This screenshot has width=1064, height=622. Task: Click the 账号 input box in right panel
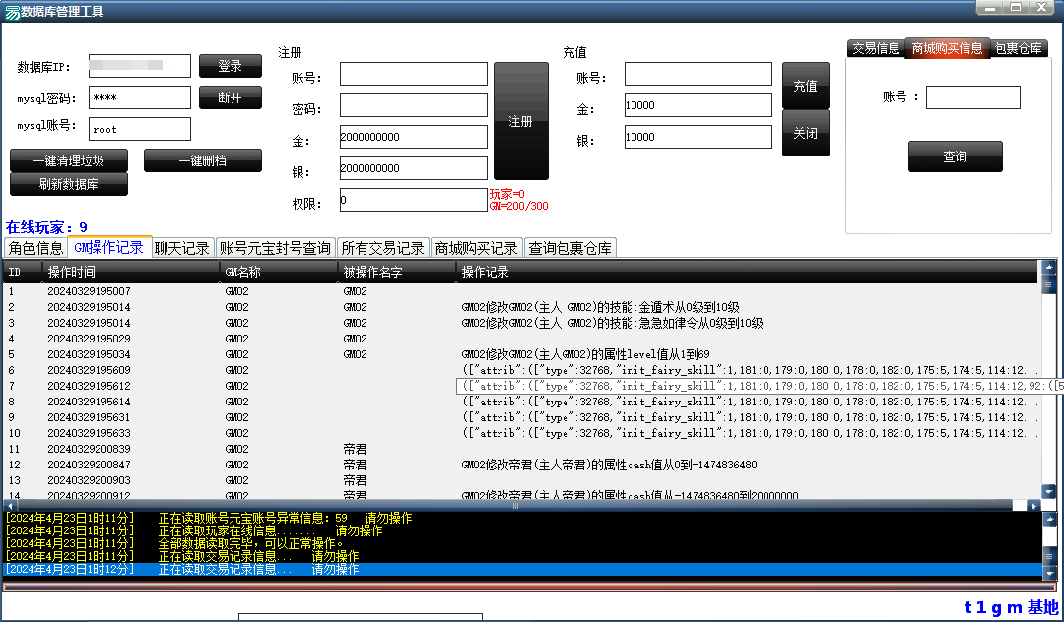[x=972, y=97]
